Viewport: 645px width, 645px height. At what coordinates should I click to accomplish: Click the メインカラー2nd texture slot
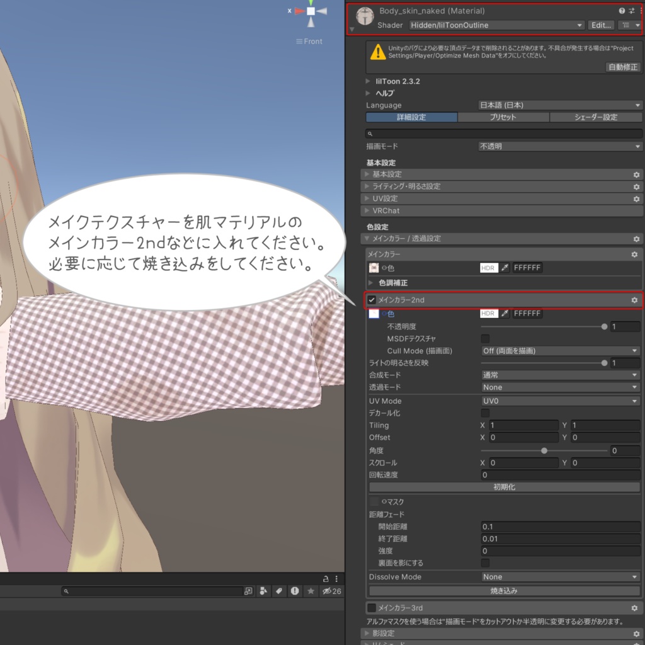point(374,314)
